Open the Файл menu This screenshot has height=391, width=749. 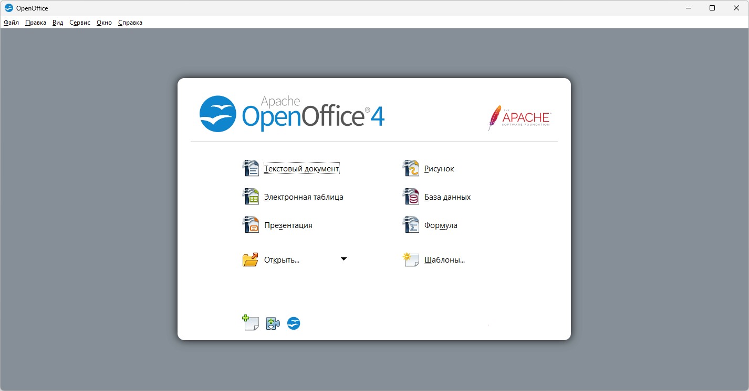pyautogui.click(x=11, y=23)
